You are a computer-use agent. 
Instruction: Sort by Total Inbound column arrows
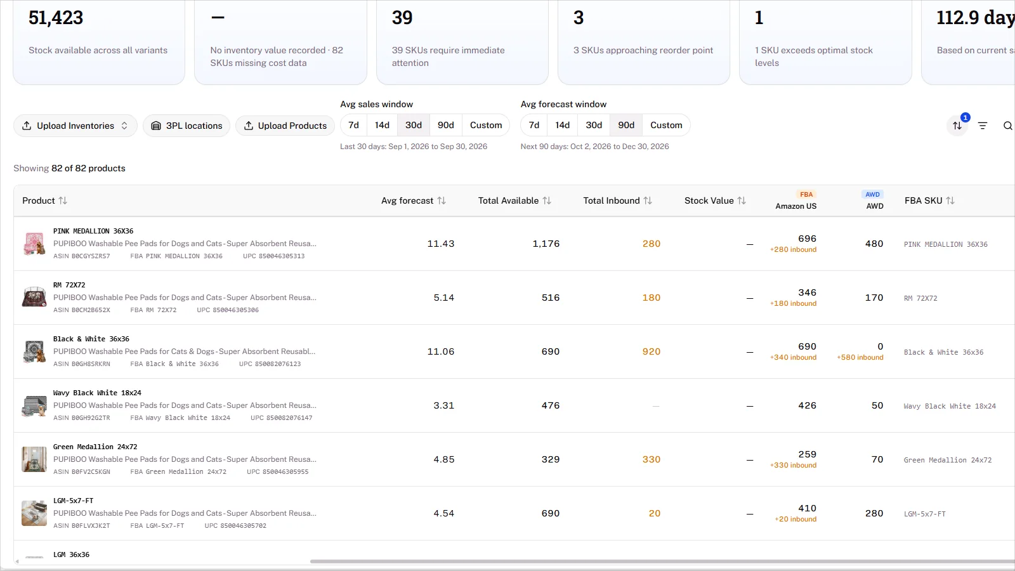coord(648,200)
